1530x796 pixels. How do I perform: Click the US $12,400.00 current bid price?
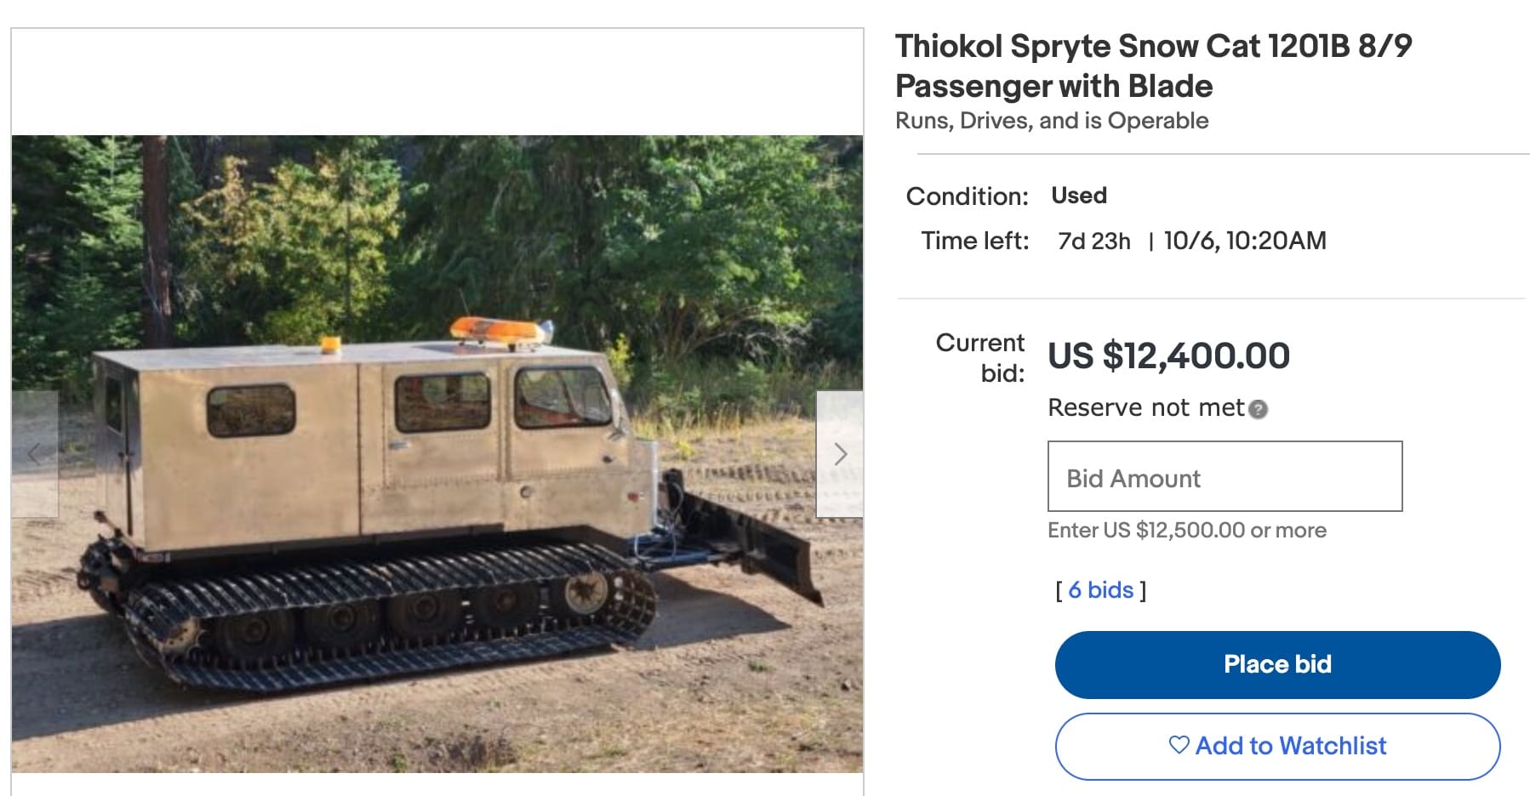tap(1168, 355)
